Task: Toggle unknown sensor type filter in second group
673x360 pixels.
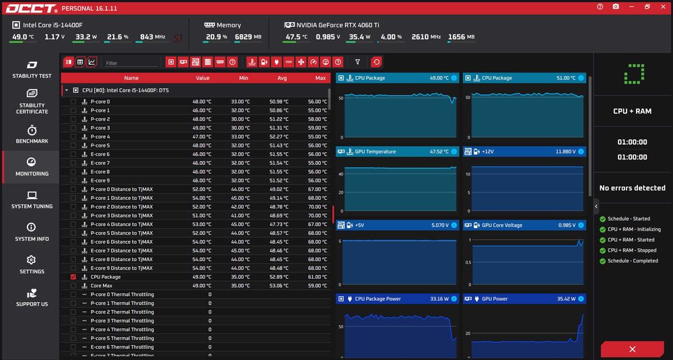Action: (x=338, y=62)
